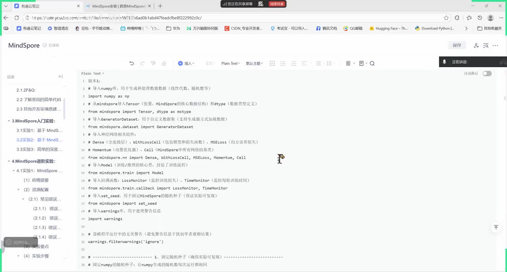Go to (2.1.3)错误 outline entry
The width and height of the screenshot is (507, 272).
[47, 228]
